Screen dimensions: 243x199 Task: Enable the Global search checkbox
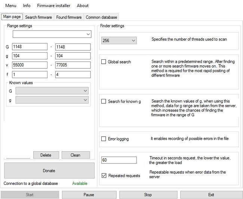[104, 62]
